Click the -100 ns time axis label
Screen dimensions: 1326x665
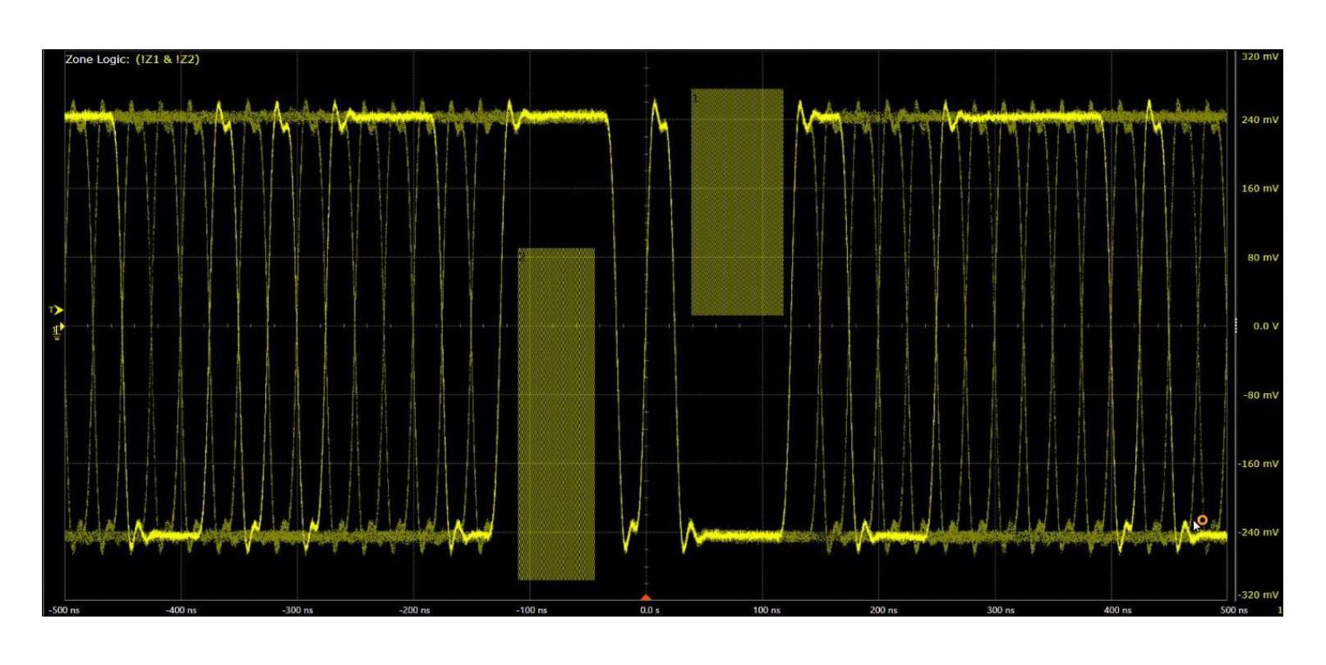tap(532, 610)
